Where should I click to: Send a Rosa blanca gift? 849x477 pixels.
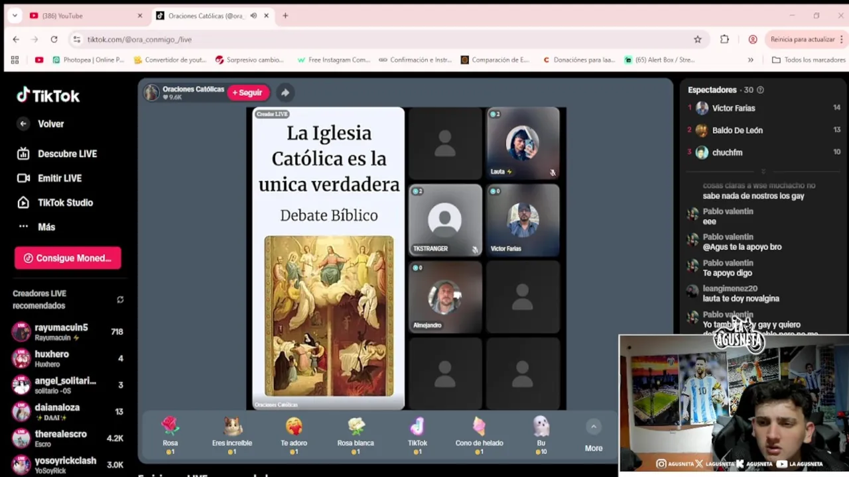356,435
